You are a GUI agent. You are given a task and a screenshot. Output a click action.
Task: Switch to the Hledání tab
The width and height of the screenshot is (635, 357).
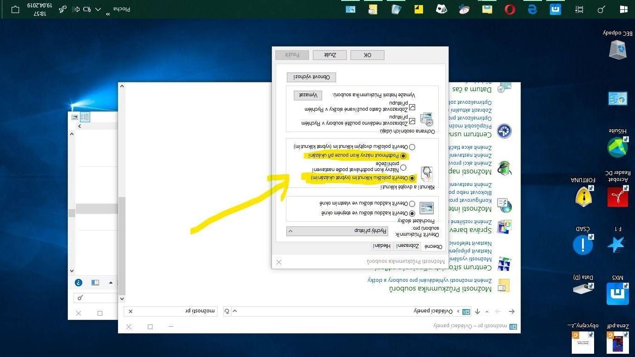coord(382,246)
